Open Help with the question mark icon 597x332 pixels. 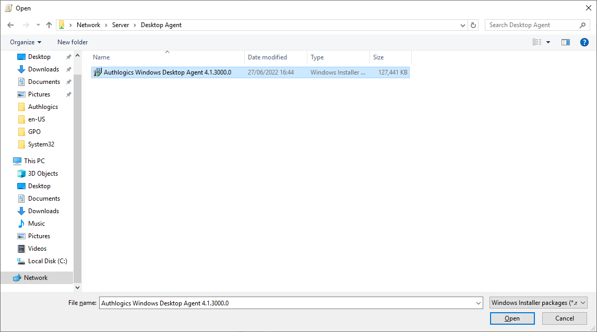coord(584,42)
